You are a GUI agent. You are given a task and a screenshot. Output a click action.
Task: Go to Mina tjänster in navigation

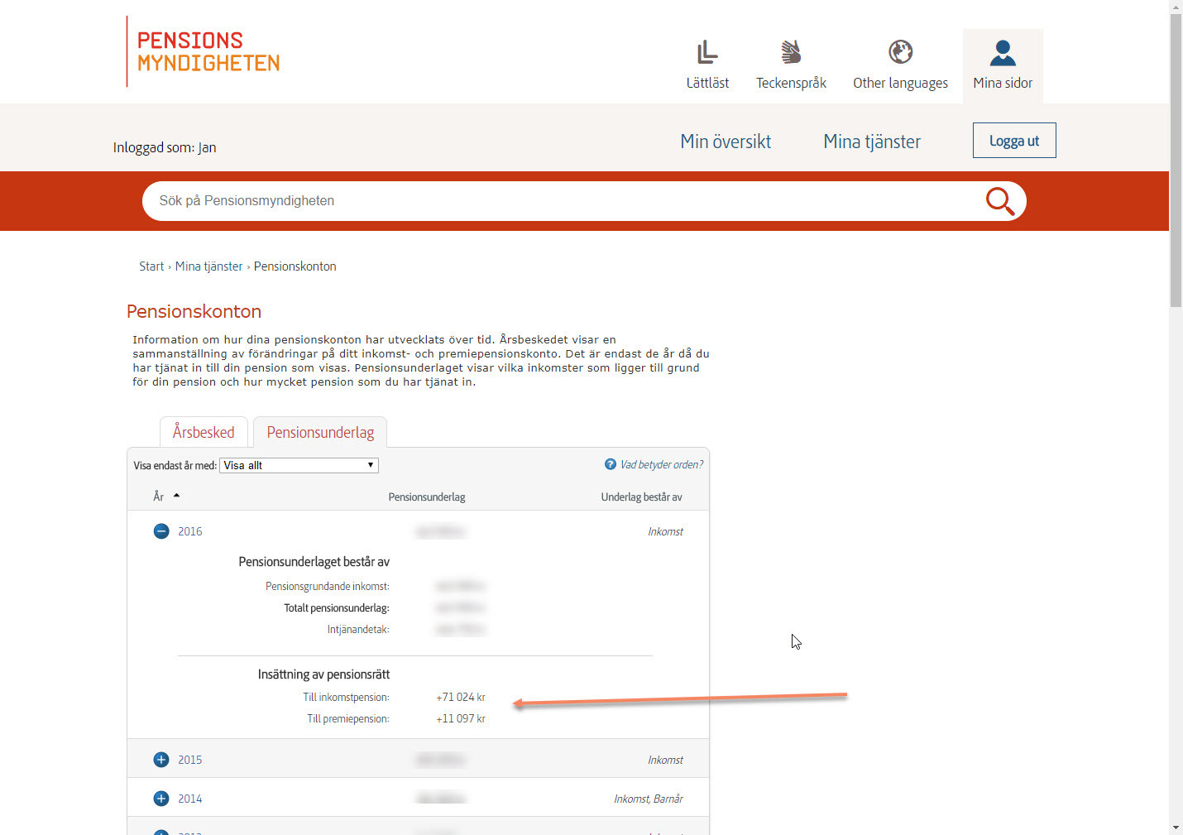(x=871, y=142)
